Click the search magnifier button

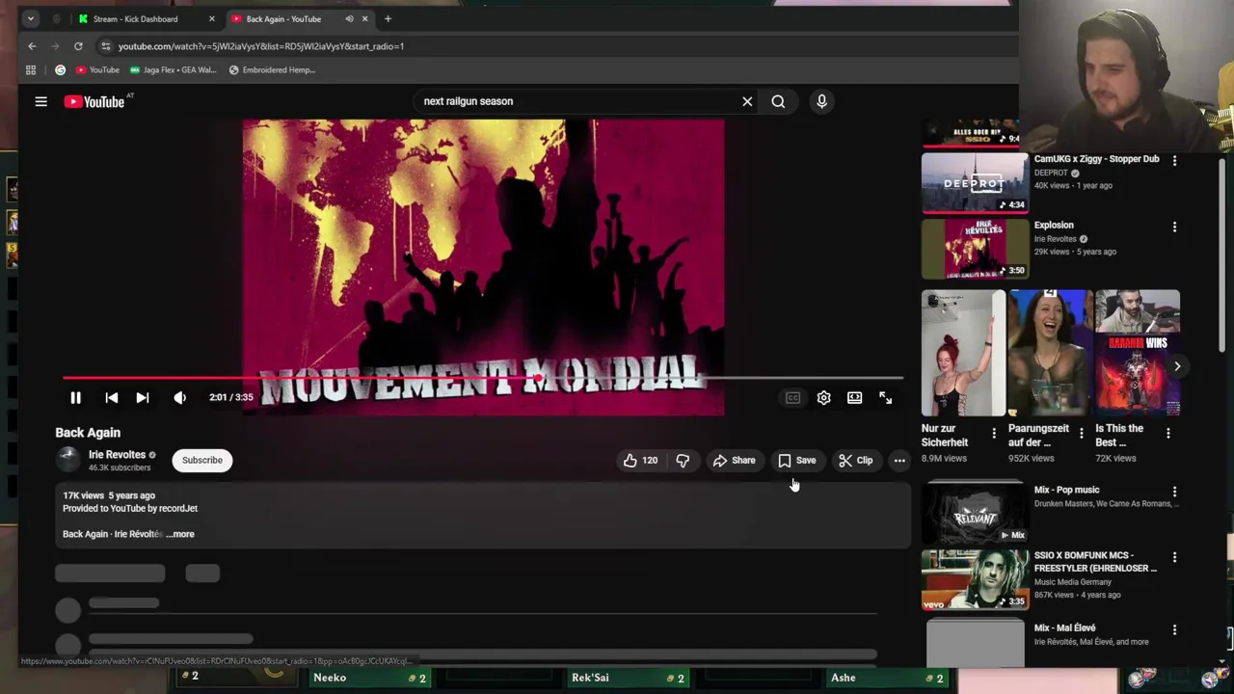778,101
